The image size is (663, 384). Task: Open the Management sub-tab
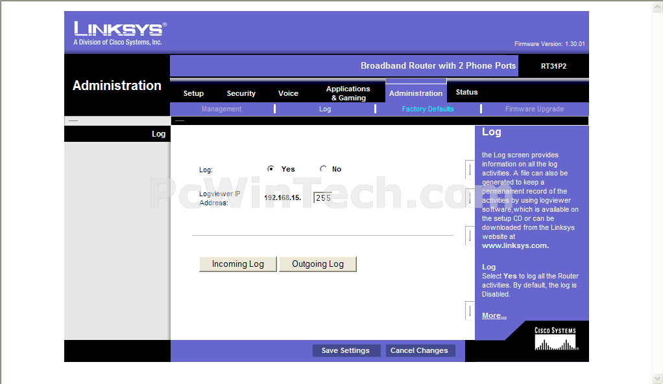(x=222, y=109)
